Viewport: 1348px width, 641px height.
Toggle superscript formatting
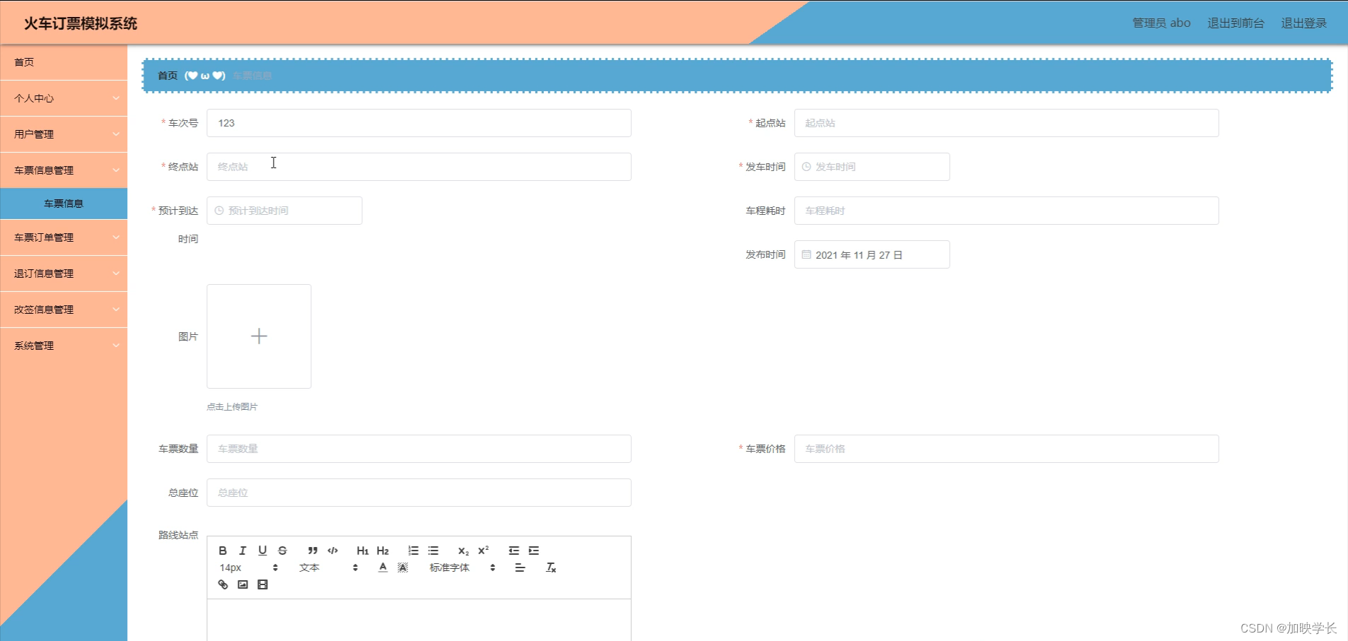(x=482, y=551)
